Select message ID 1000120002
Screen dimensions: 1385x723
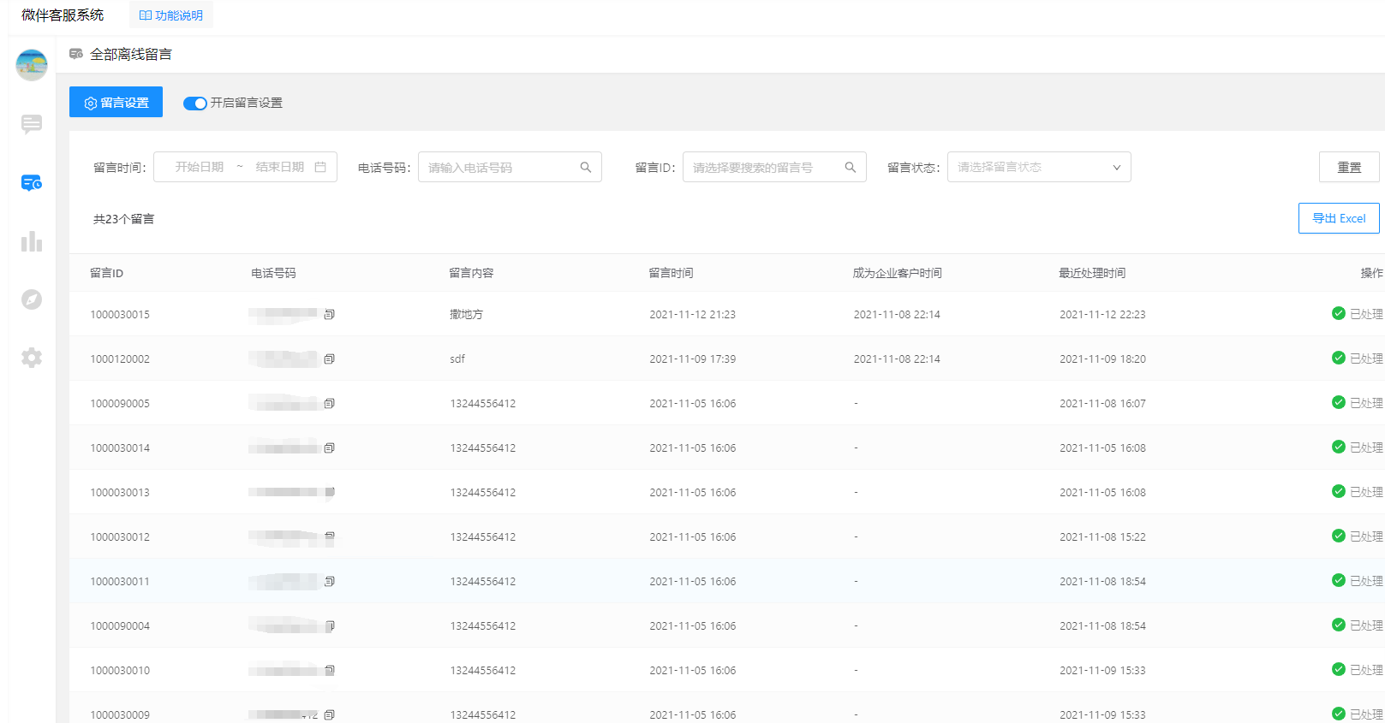coord(120,359)
